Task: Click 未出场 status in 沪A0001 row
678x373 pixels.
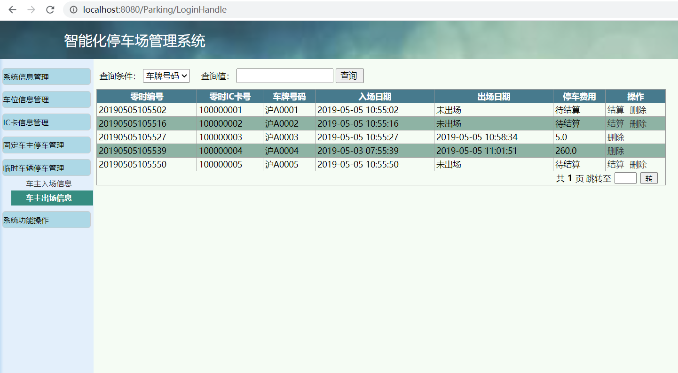Action: (x=449, y=110)
